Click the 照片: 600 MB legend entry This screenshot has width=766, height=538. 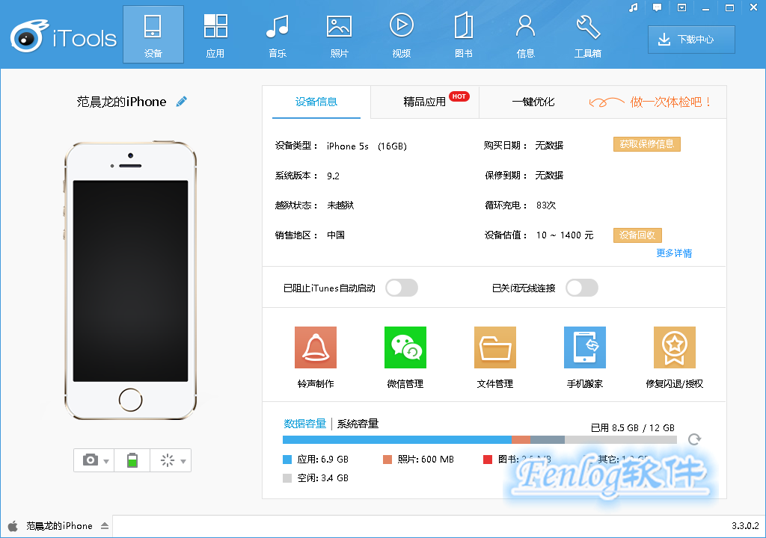coord(419,460)
